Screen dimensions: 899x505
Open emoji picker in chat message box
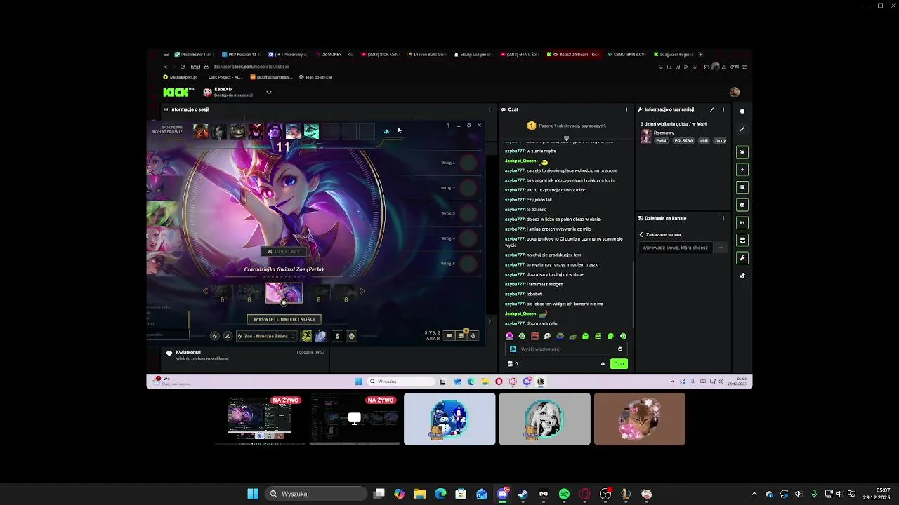point(620,349)
